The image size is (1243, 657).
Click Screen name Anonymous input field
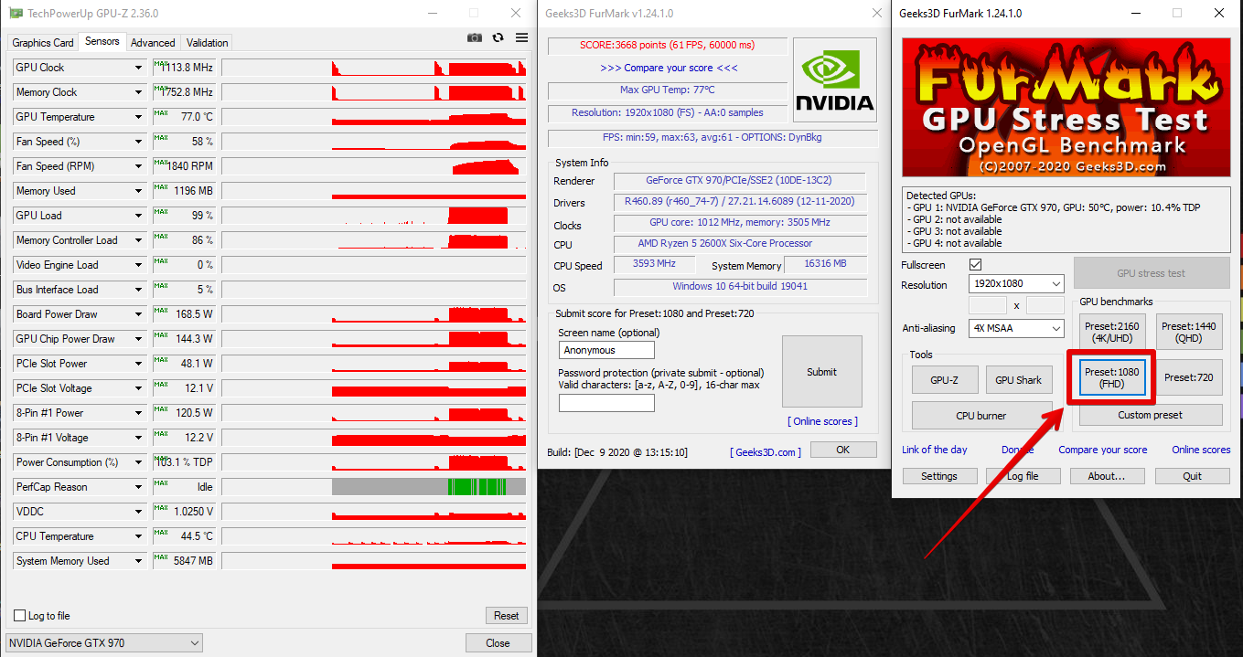tap(606, 350)
